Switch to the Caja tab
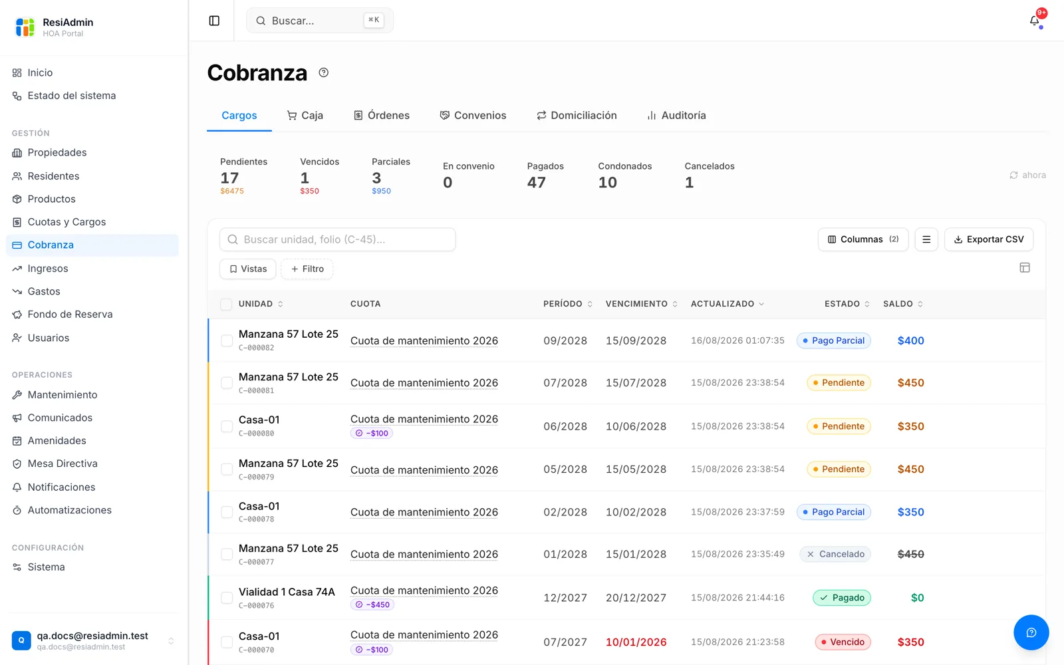The height and width of the screenshot is (665, 1064). (305, 115)
